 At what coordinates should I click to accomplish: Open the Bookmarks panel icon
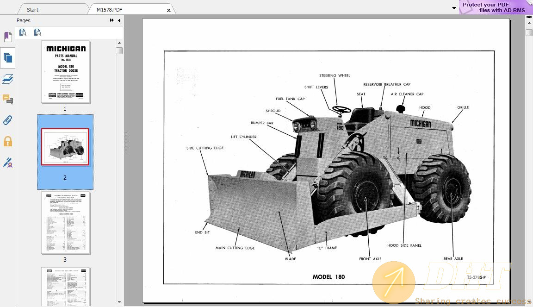point(8,37)
